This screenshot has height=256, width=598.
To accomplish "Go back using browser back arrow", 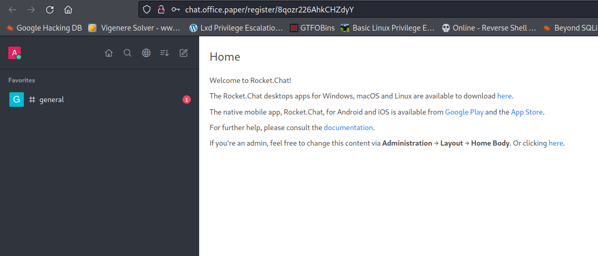I will coord(12,9).
